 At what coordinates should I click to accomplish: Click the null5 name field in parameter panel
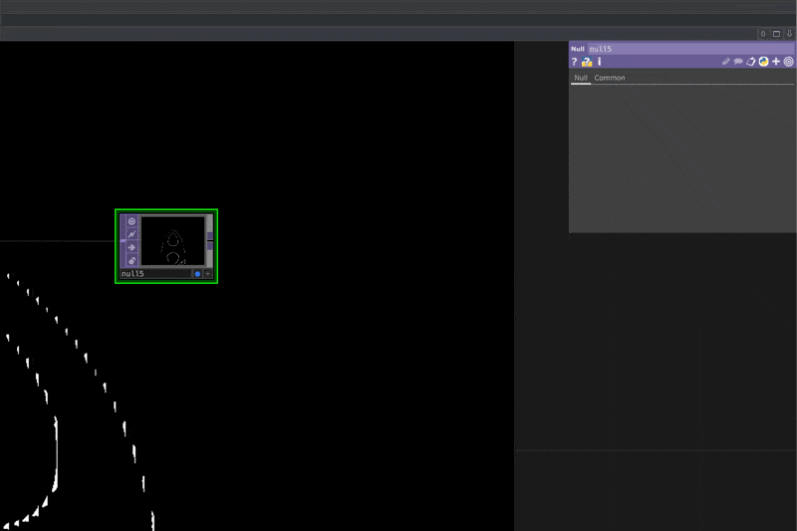click(687, 48)
